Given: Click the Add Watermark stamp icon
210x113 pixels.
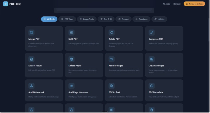Looking at the screenshot, I should (31, 86).
